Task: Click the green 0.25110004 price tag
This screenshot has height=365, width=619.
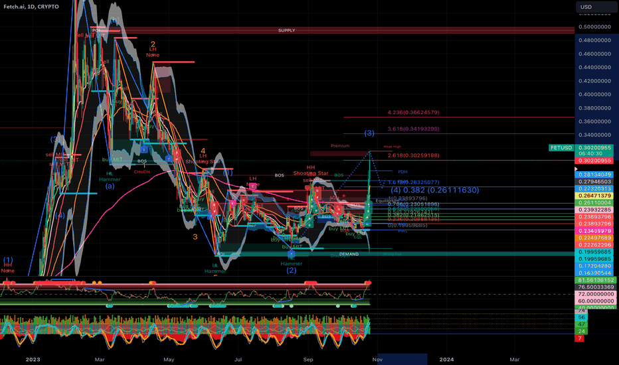Action: (594, 203)
